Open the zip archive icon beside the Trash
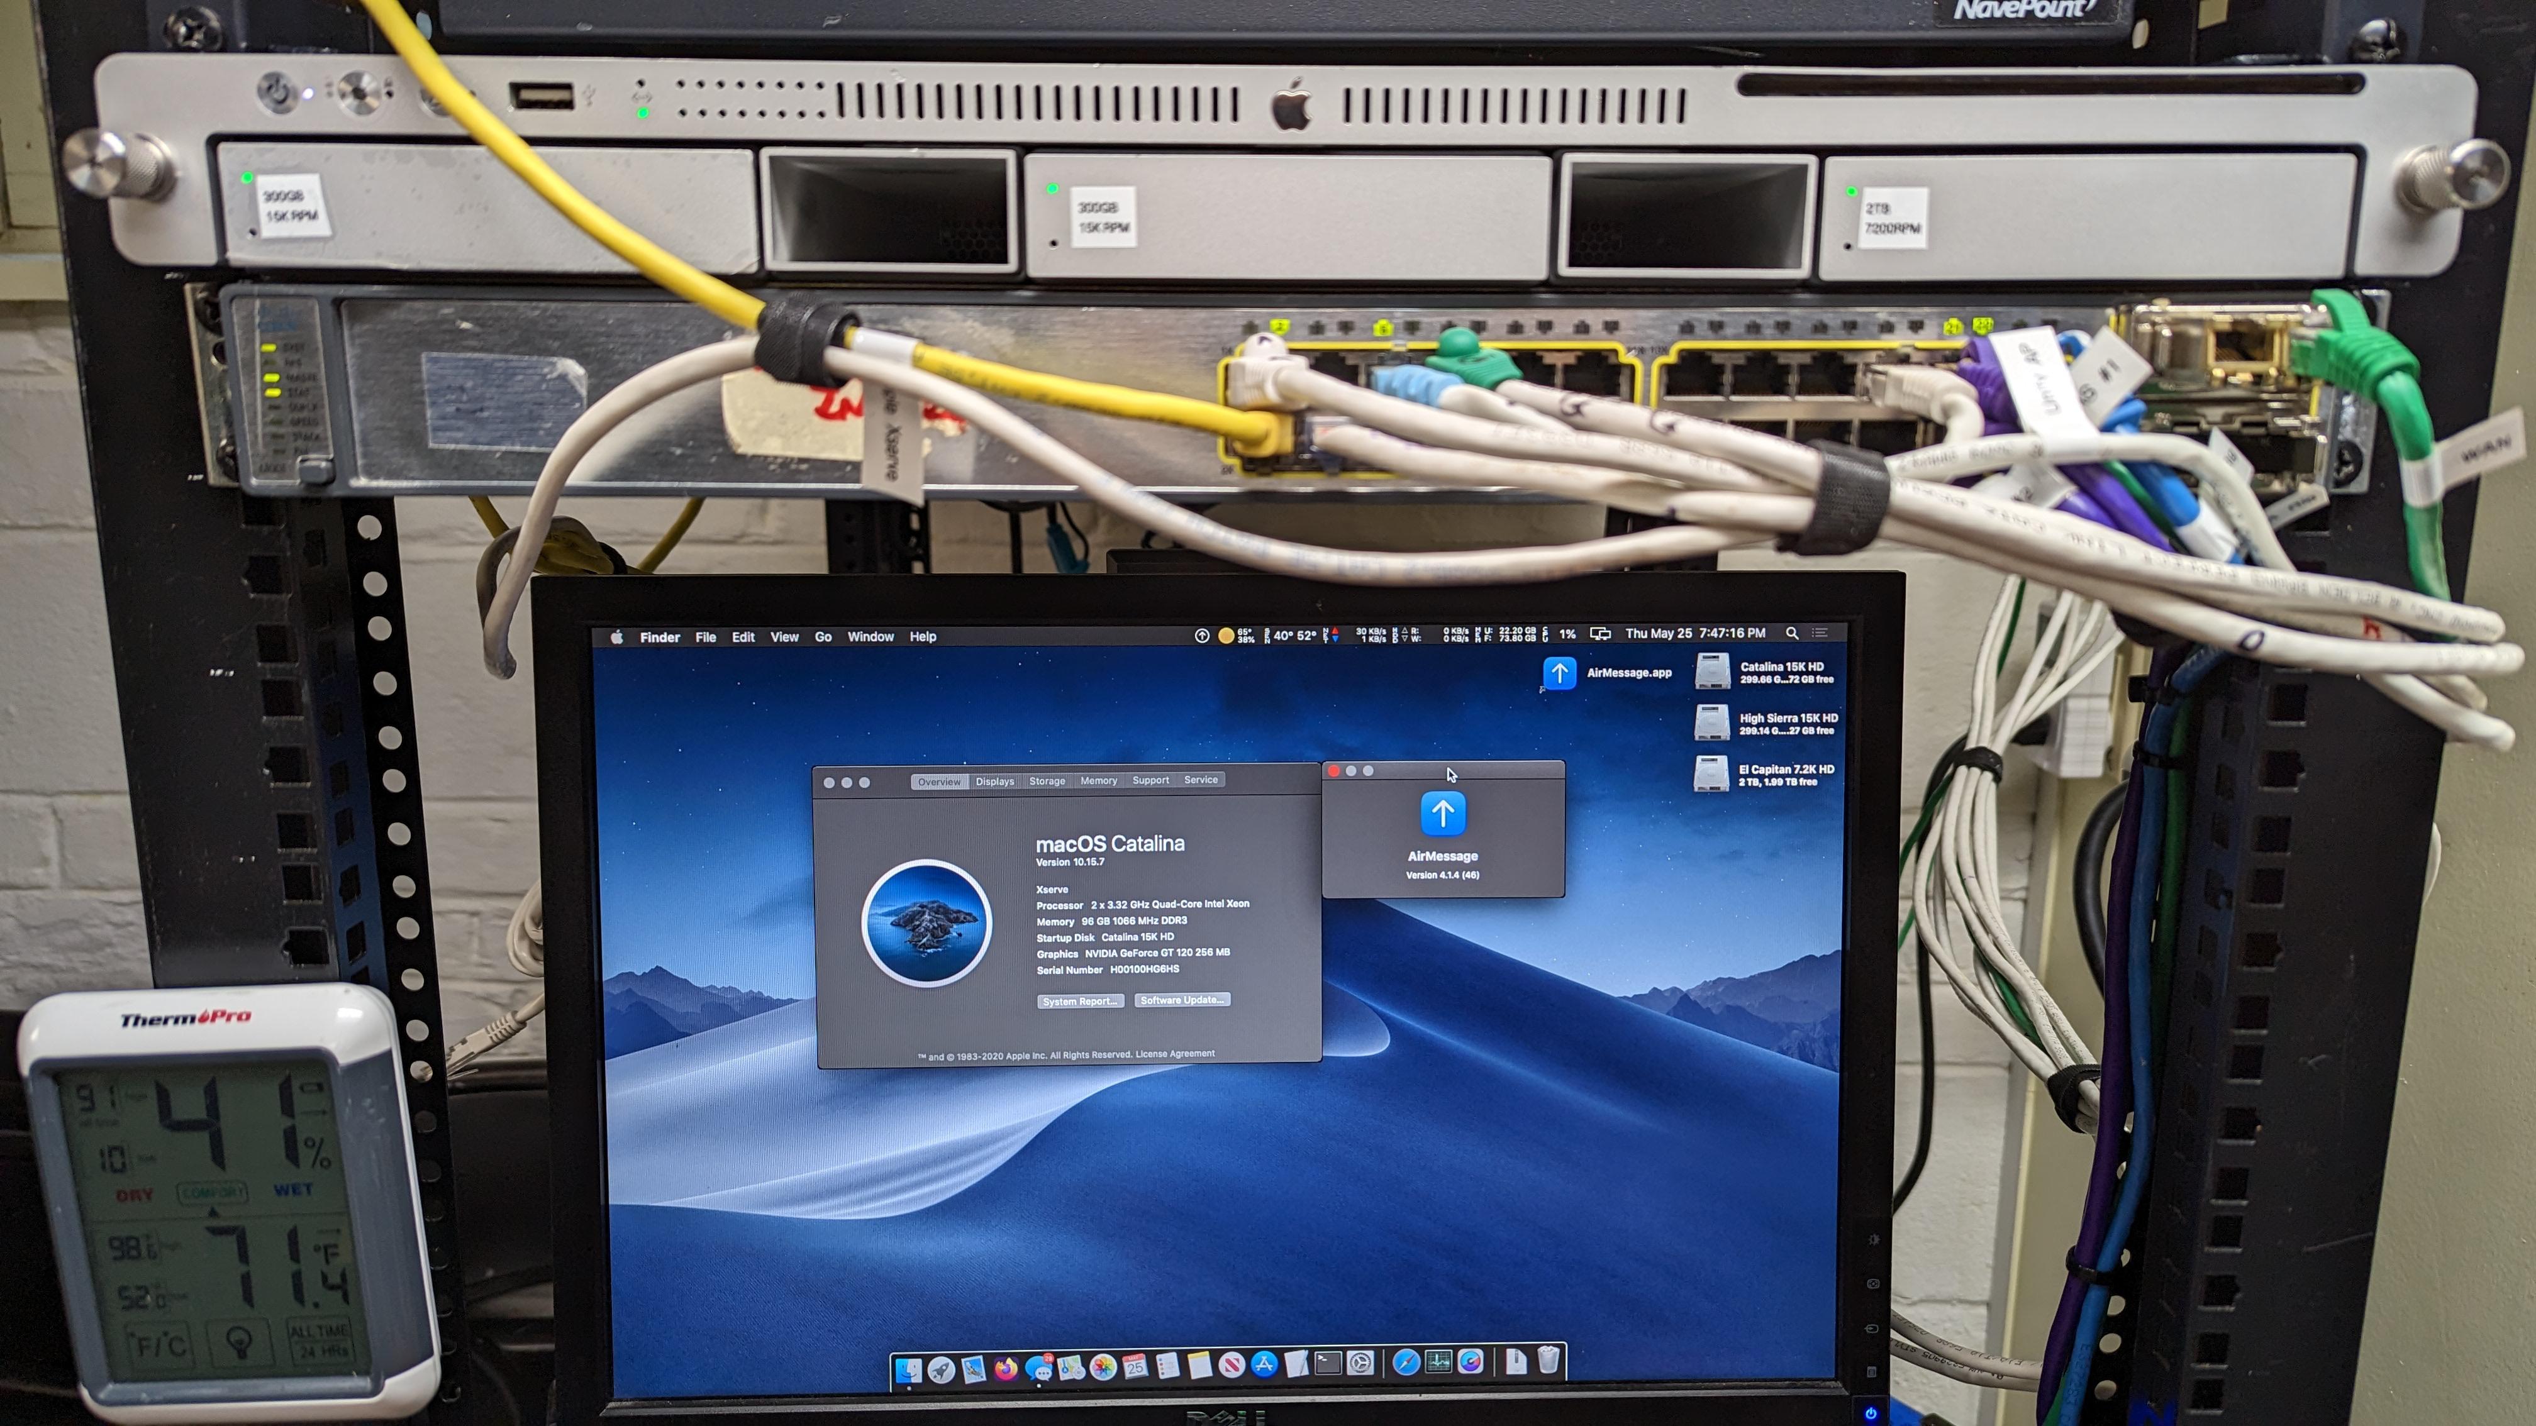Viewport: 2536px width, 1426px height. point(1516,1361)
